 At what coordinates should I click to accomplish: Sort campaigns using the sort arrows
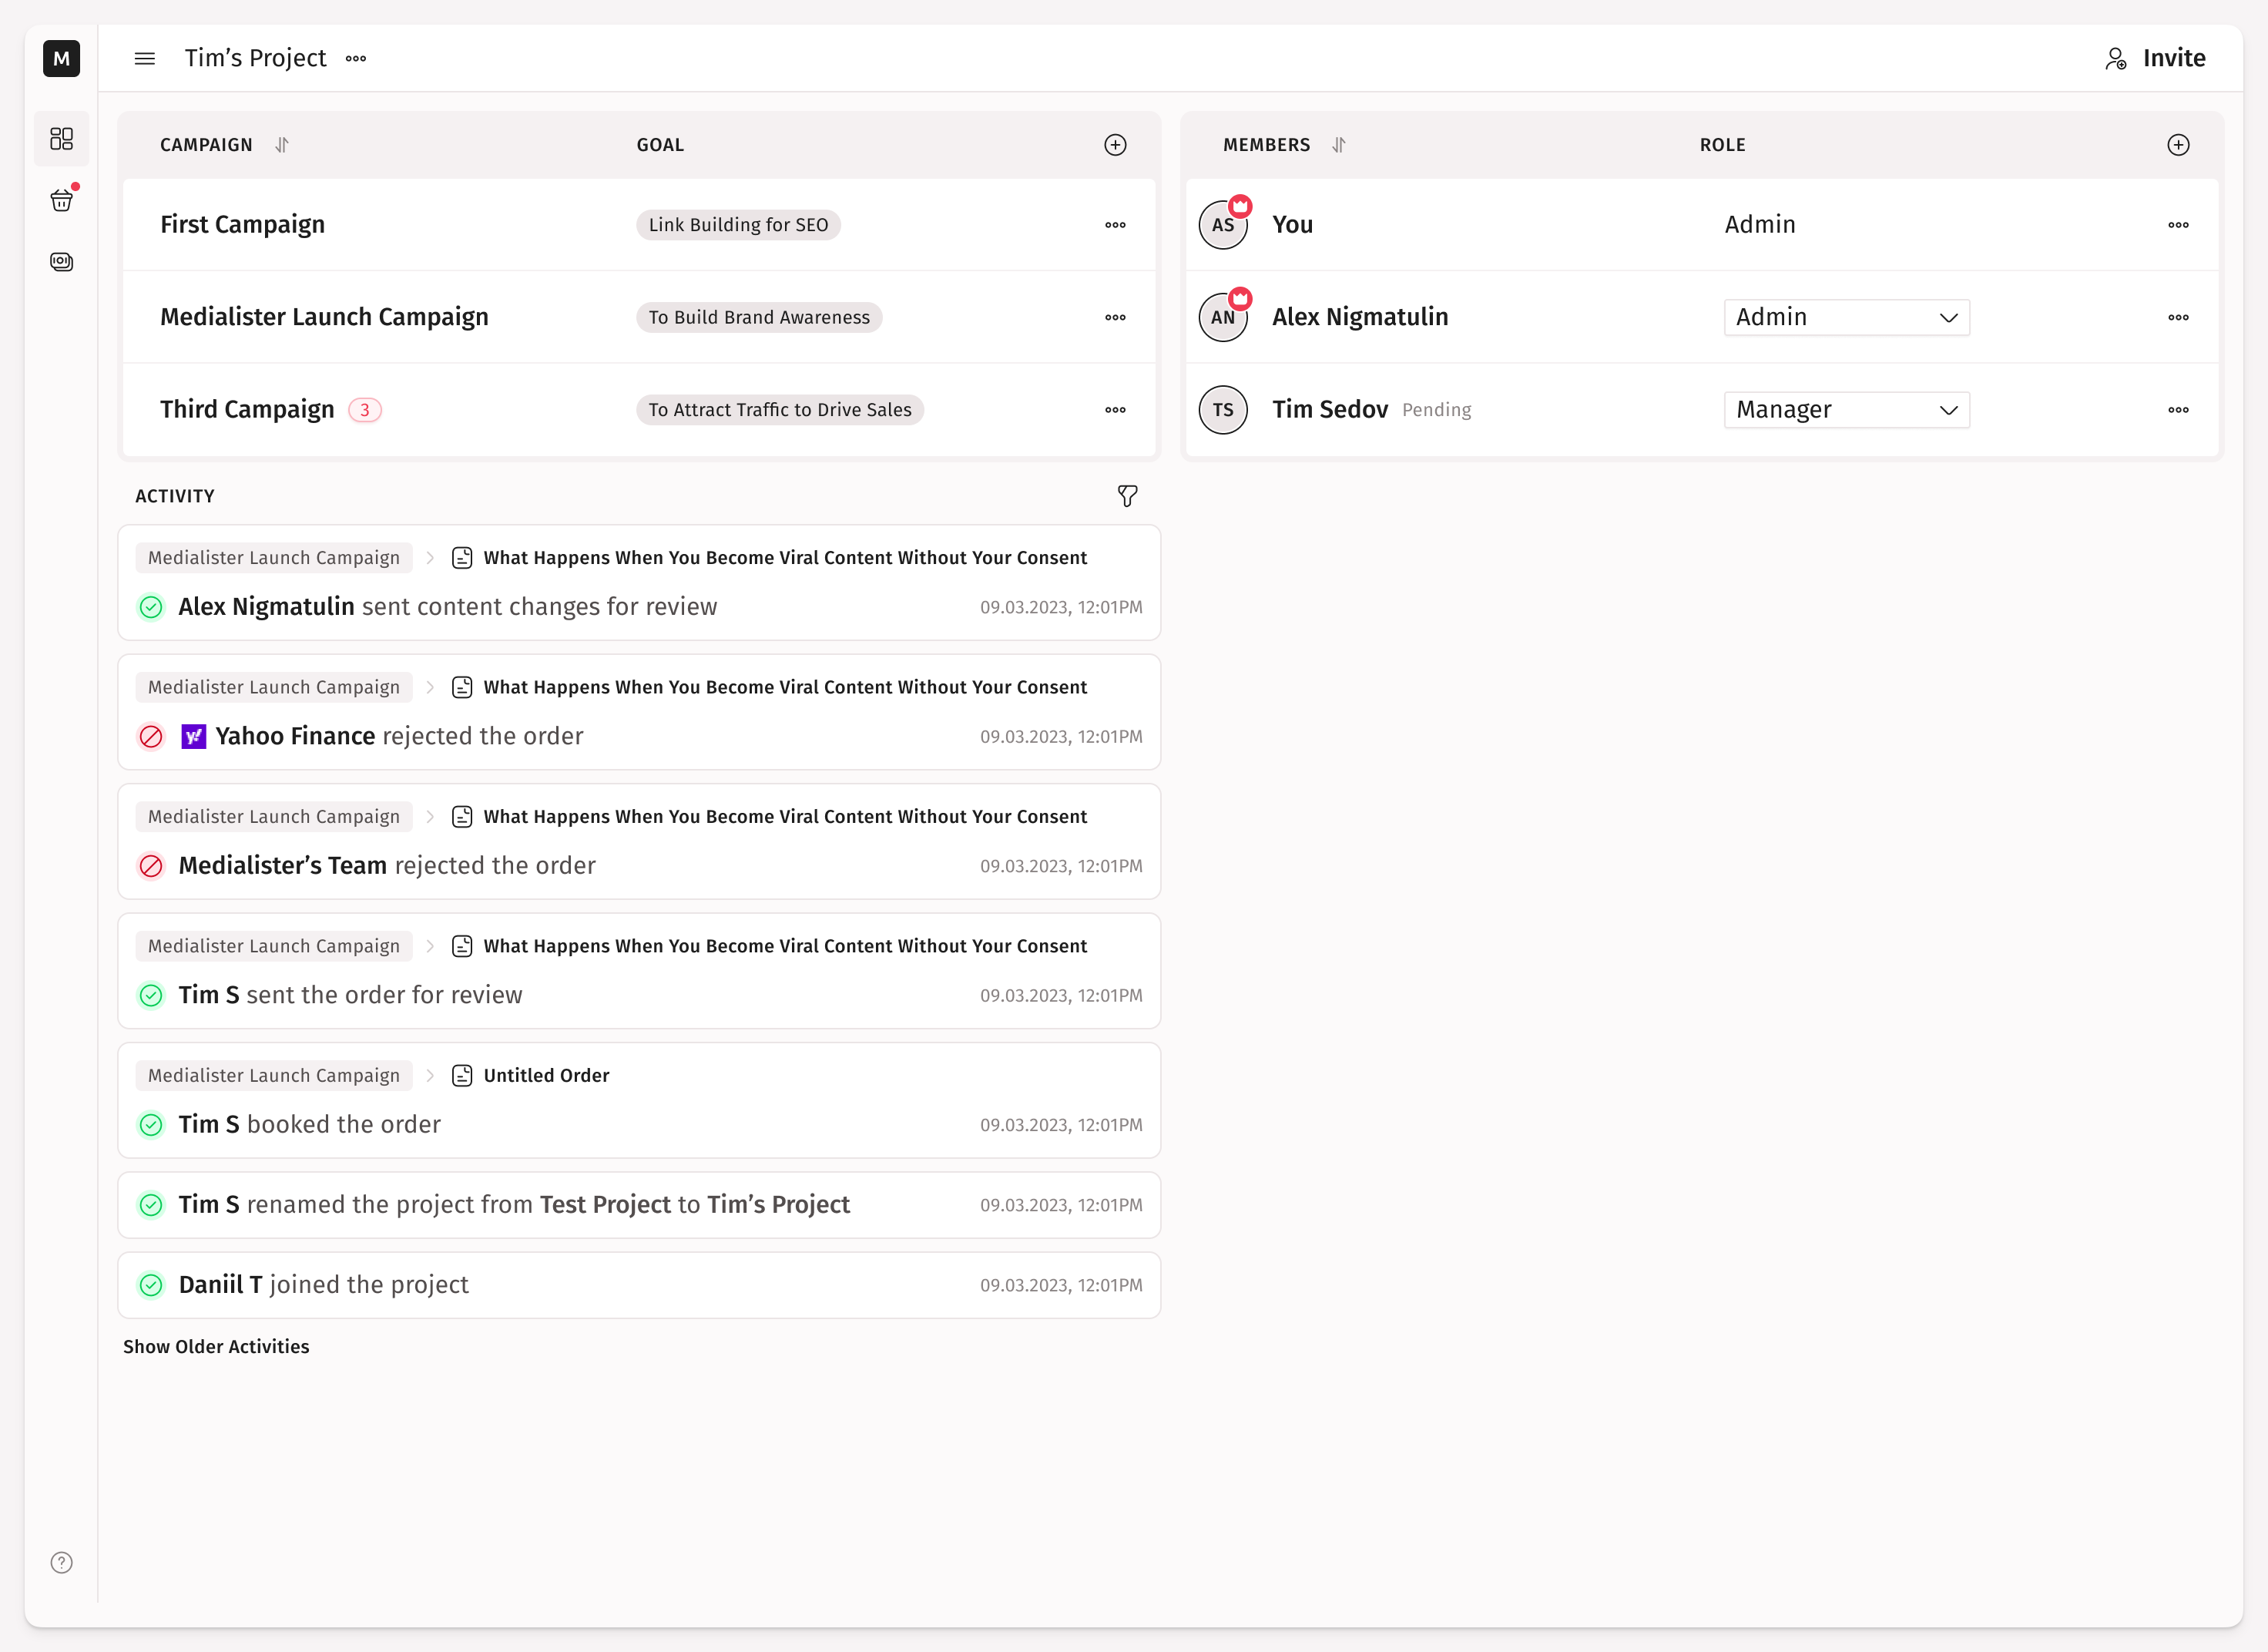[x=282, y=145]
